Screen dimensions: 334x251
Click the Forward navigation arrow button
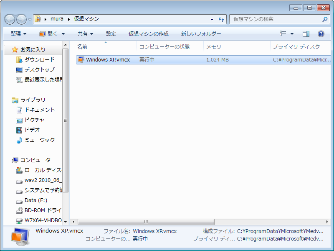(x=21, y=19)
